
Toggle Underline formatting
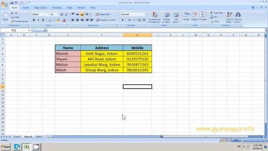coord(43,20)
